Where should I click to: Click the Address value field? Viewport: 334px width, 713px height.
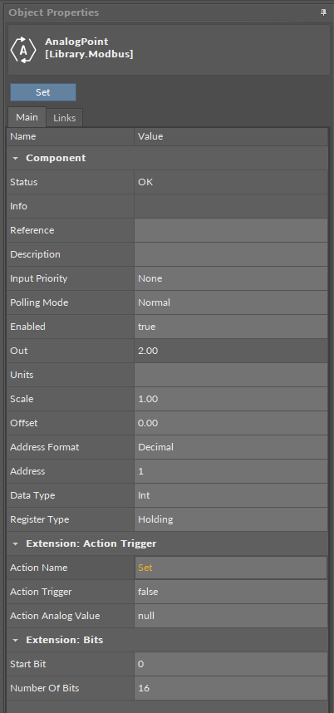pyautogui.click(x=231, y=471)
